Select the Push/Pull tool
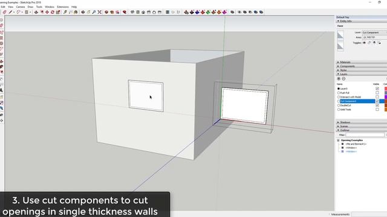Viewport: 387px width, 217px height. (36, 12)
